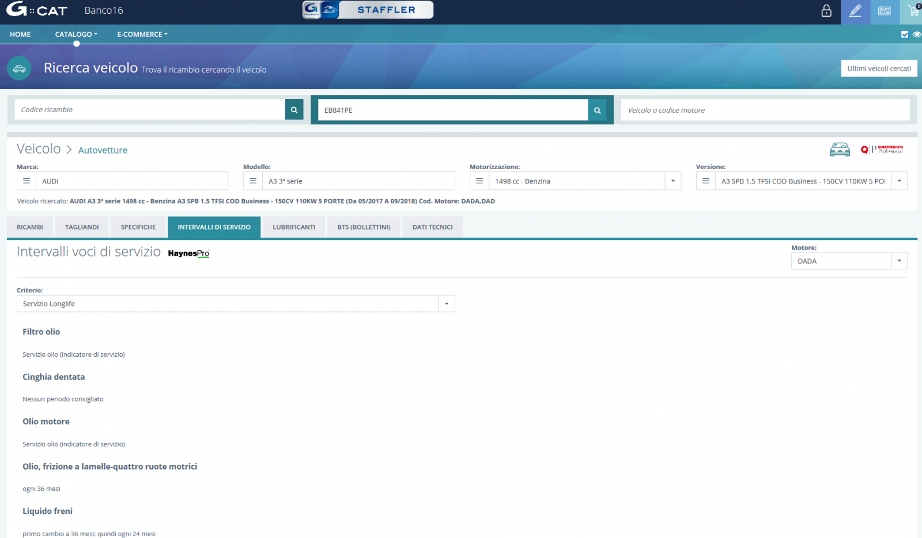Open the pencil edit icon
The height and width of the screenshot is (538, 922).
(855, 12)
